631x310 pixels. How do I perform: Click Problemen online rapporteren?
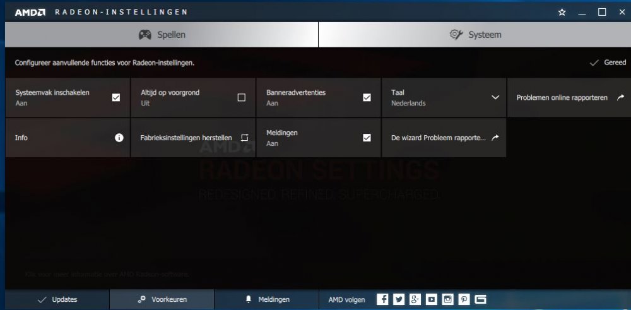[x=569, y=97]
